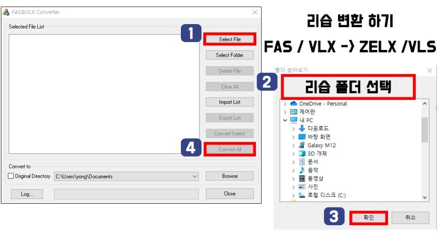
Task: Enable the Original Directory checkbox
Action: click(11, 176)
